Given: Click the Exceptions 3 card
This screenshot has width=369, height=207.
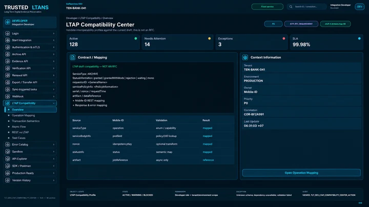Looking at the screenshot, I should point(252,42).
